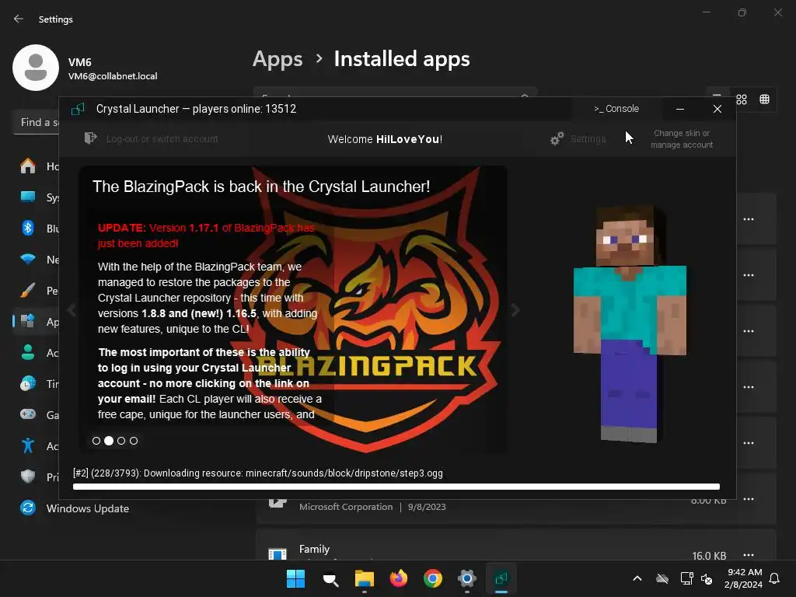Click the Crystal Launcher title icon

tap(78, 109)
